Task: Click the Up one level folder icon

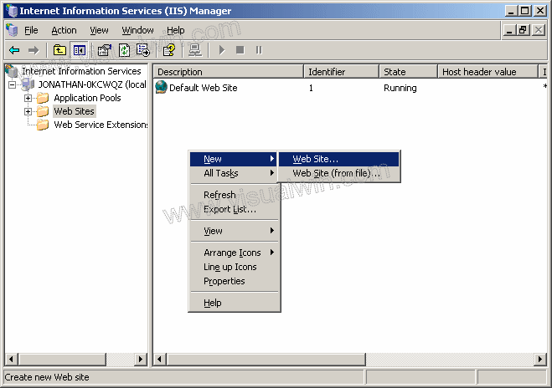Action: [x=59, y=50]
